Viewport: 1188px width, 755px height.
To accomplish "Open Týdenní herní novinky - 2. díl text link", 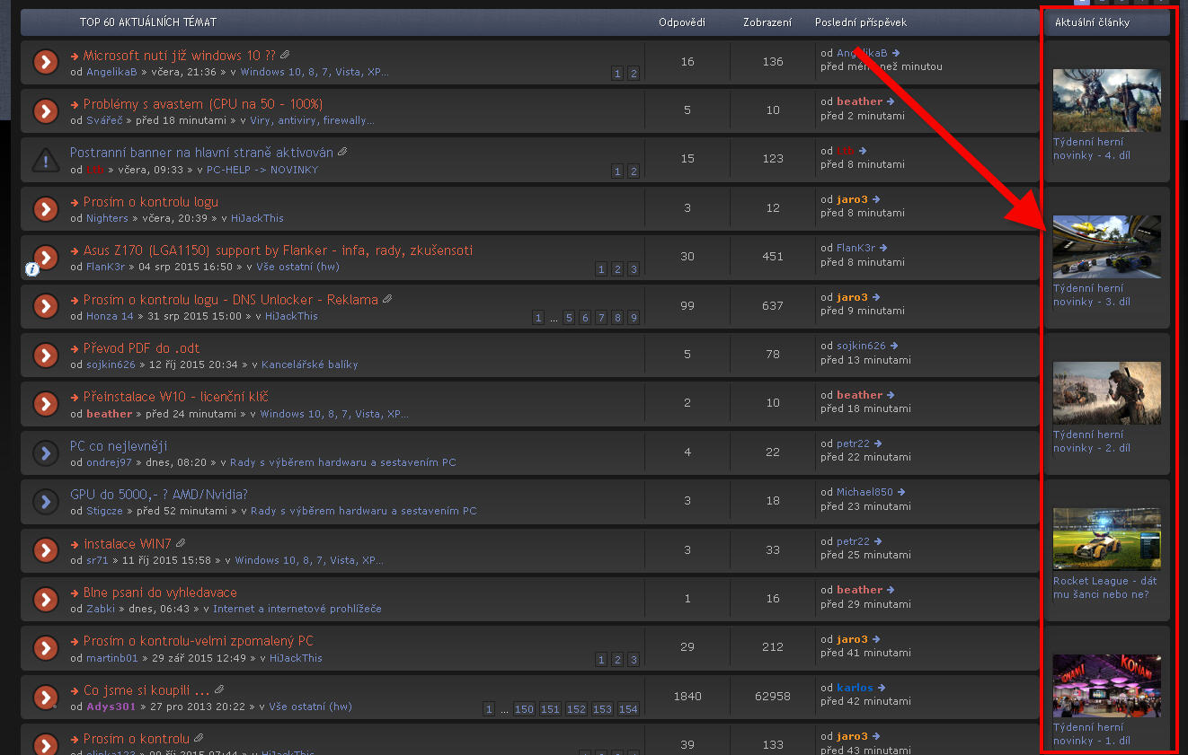I will click(x=1091, y=441).
